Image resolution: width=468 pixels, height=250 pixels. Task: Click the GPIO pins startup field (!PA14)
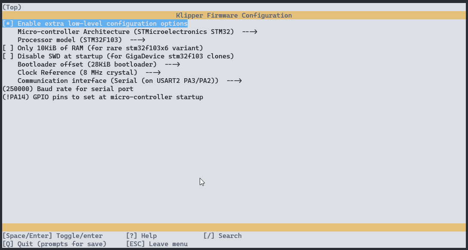coord(103,97)
